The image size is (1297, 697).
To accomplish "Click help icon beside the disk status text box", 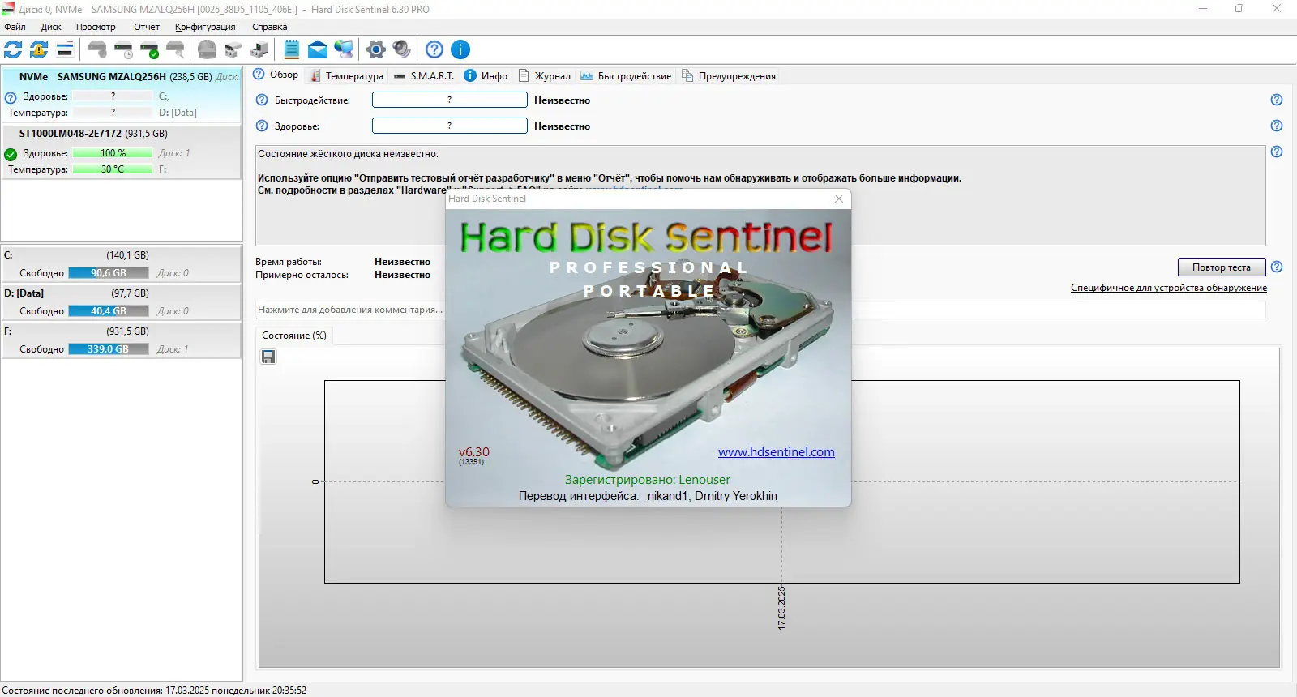I will click(1277, 152).
